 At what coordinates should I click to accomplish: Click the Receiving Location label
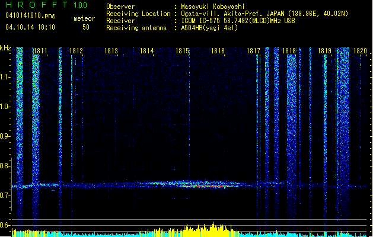coord(138,14)
